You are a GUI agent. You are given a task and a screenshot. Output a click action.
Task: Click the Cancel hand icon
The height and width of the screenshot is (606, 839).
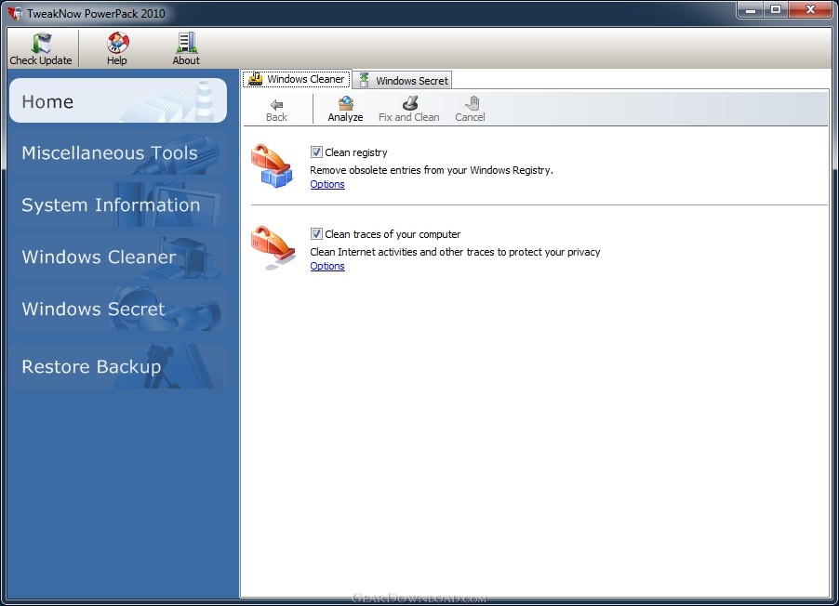coord(470,104)
